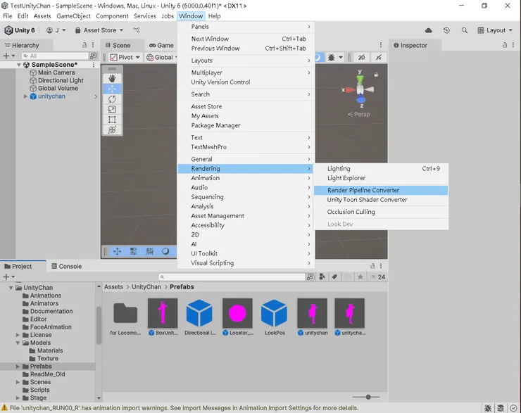Open the Layout dropdown
This screenshot has height=413, width=521.
pyautogui.click(x=495, y=30)
